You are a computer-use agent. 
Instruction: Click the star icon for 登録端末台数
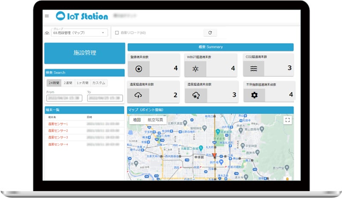pyautogui.click(x=138, y=69)
